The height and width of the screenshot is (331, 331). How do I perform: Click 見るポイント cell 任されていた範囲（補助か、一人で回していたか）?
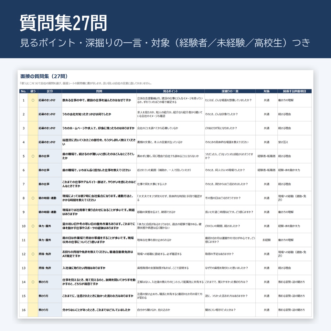coord(171,170)
